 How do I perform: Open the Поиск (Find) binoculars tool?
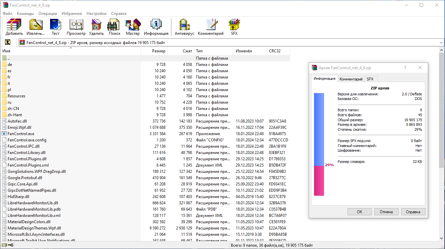[114, 27]
